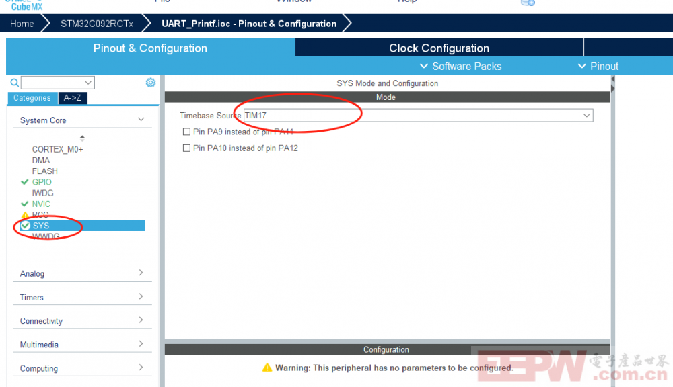Click the Mode section header
The image size is (673, 387).
pyautogui.click(x=387, y=97)
